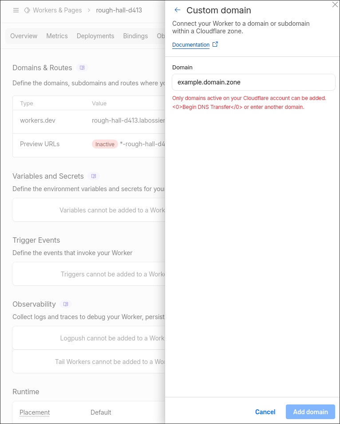340x424 pixels.
Task: Open the Domains & Routes docs book icon
Action: (82, 68)
